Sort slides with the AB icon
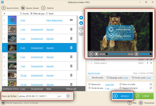This screenshot has height=106, width=156. [81, 34]
